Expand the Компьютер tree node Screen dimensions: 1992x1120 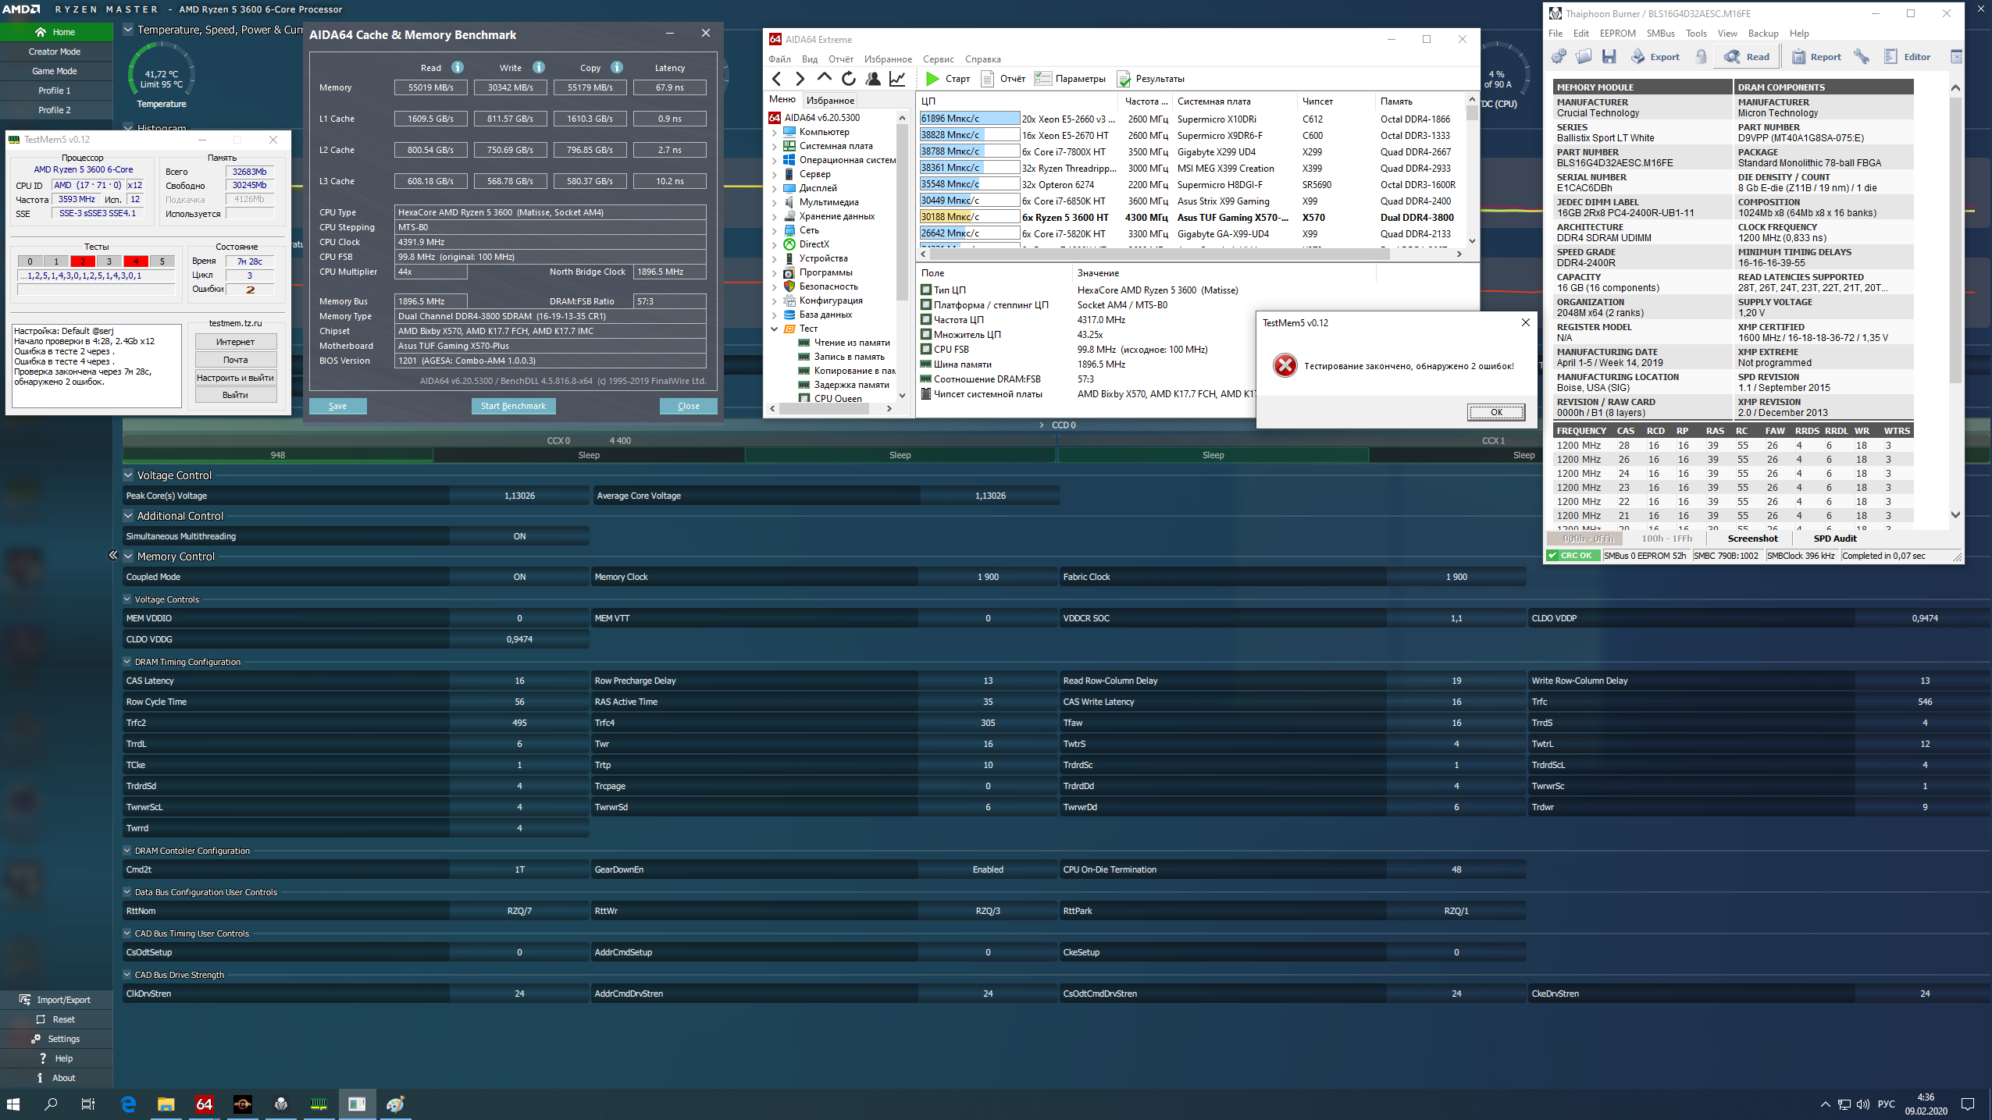point(775,132)
